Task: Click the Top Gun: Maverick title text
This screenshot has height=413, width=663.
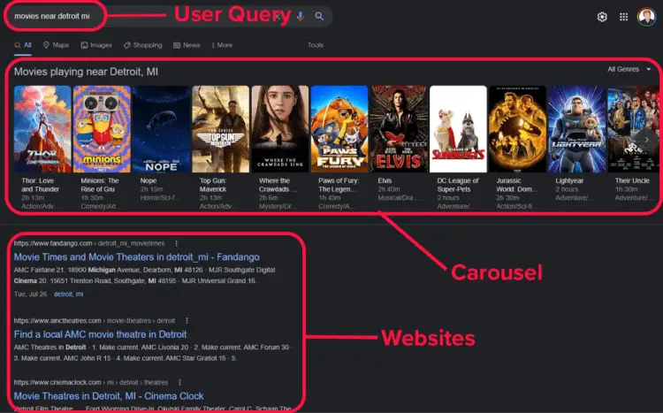Action: click(x=213, y=185)
